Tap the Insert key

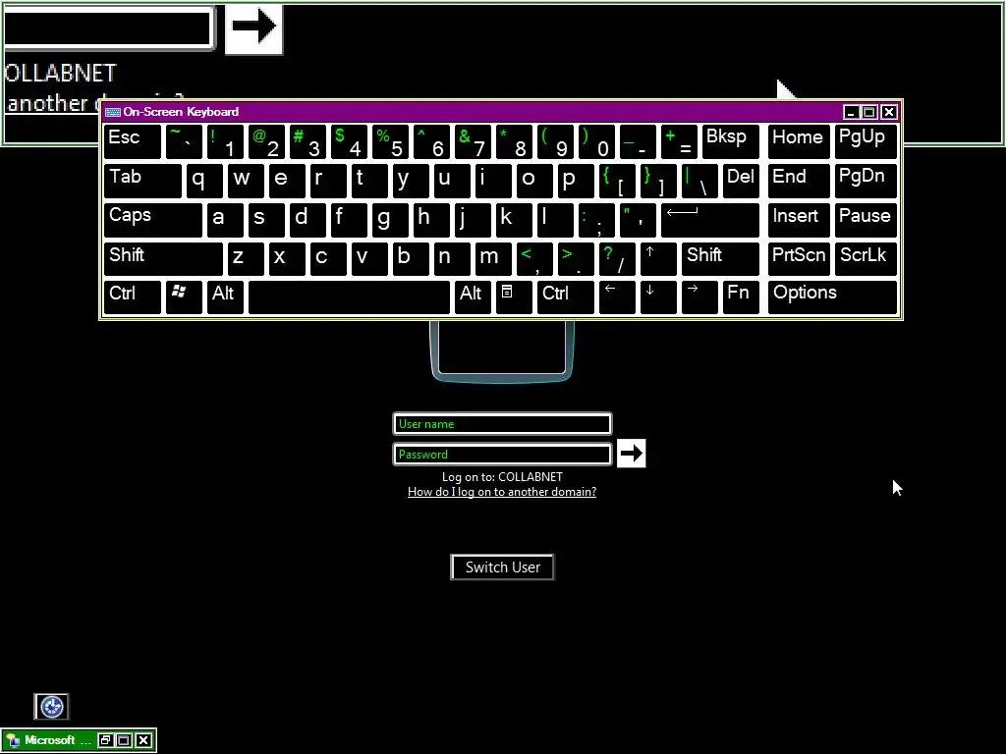(799, 220)
